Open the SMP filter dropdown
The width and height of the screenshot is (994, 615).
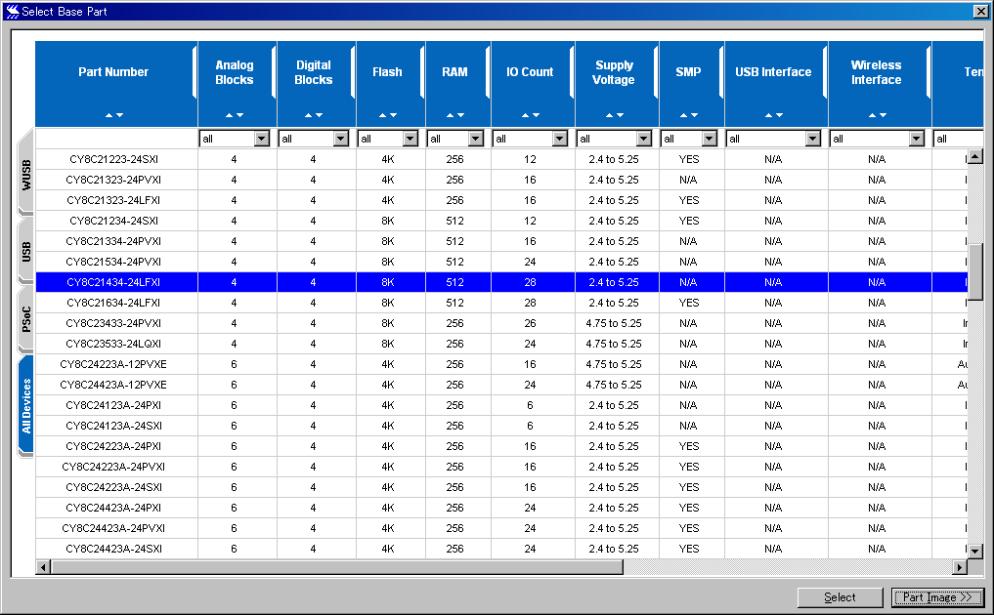pos(710,139)
